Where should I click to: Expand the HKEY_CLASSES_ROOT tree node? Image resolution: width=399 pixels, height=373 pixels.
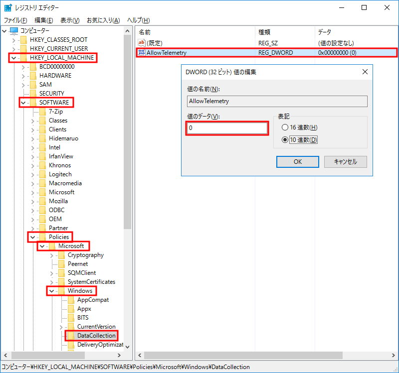tap(15, 39)
